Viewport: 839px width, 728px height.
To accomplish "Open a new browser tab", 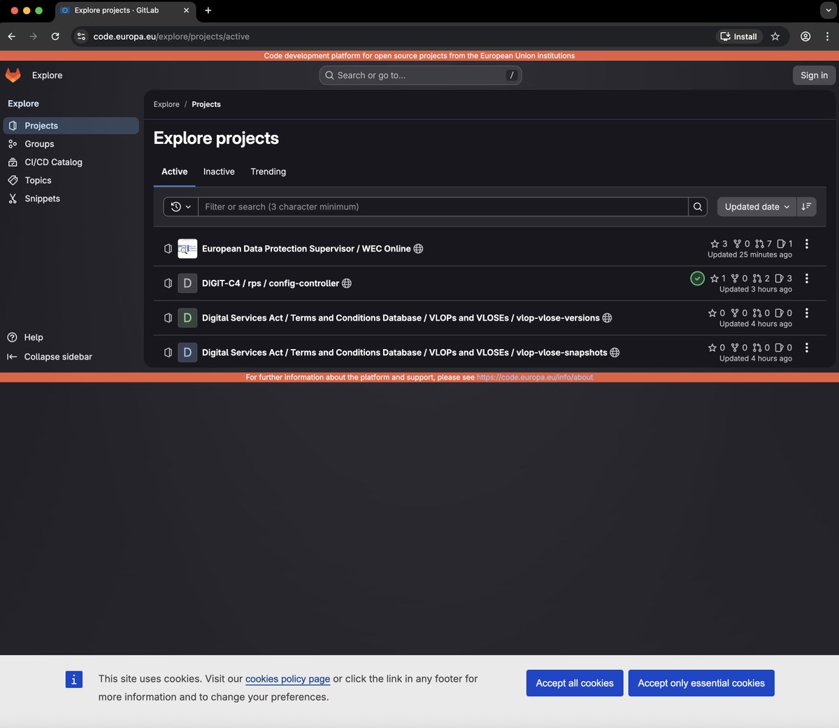I will pos(208,10).
